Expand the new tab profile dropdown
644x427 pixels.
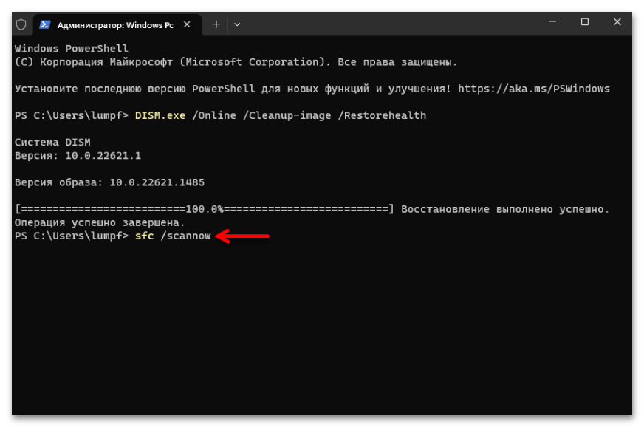pos(237,24)
